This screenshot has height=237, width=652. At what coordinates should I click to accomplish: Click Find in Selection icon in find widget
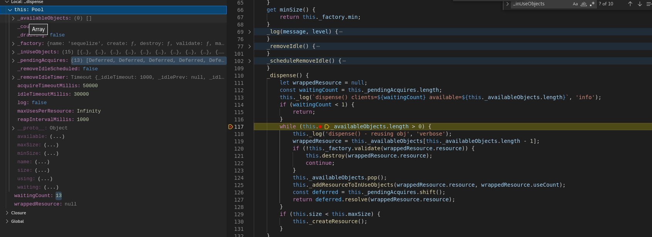pyautogui.click(x=649, y=4)
